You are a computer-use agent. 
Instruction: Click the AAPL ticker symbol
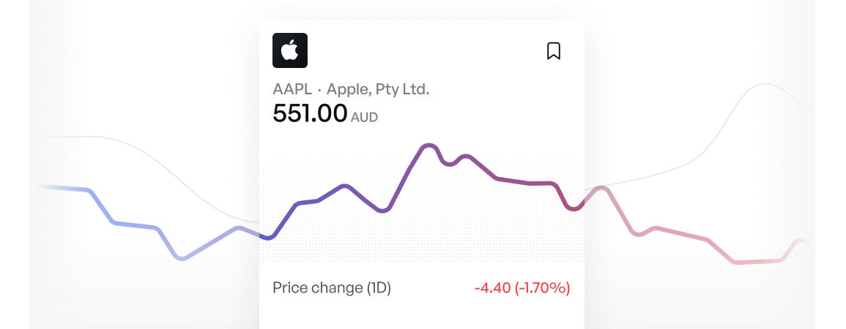tap(292, 90)
